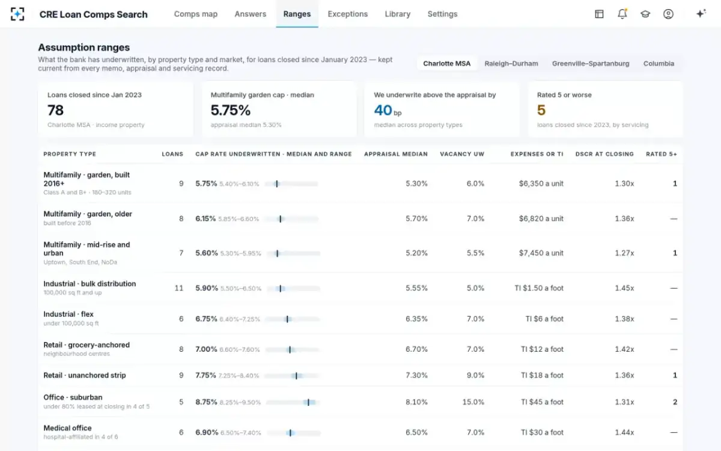Image resolution: width=721 pixels, height=451 pixels.
Task: Open the sparkle AI assistant icon
Action: tap(701, 14)
